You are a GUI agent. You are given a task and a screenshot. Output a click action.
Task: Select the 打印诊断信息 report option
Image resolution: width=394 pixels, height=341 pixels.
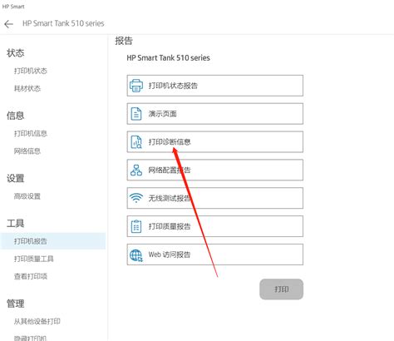215,142
